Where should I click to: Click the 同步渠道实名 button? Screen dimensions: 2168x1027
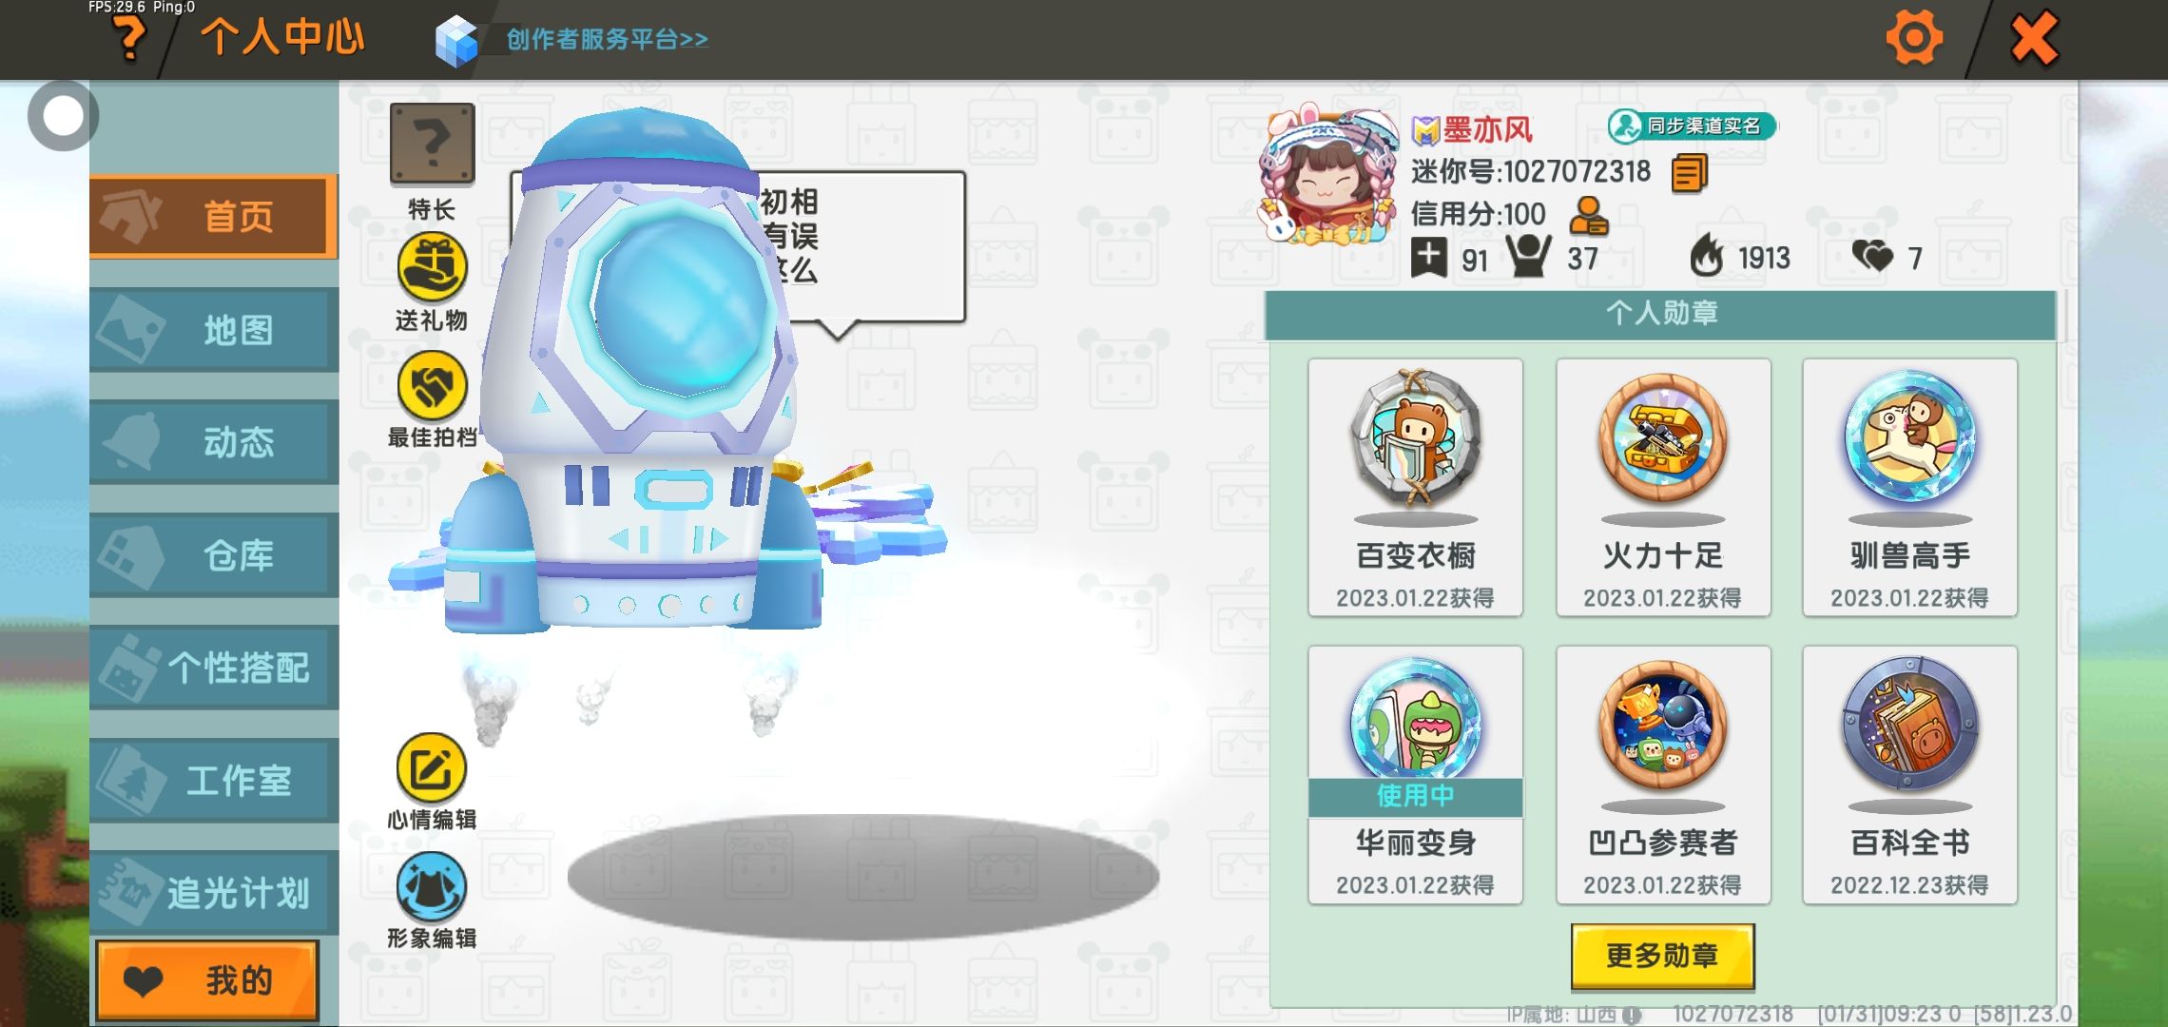pos(1692,126)
